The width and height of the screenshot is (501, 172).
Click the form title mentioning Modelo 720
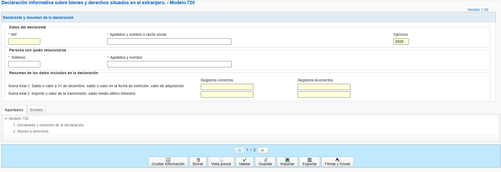(98, 3)
